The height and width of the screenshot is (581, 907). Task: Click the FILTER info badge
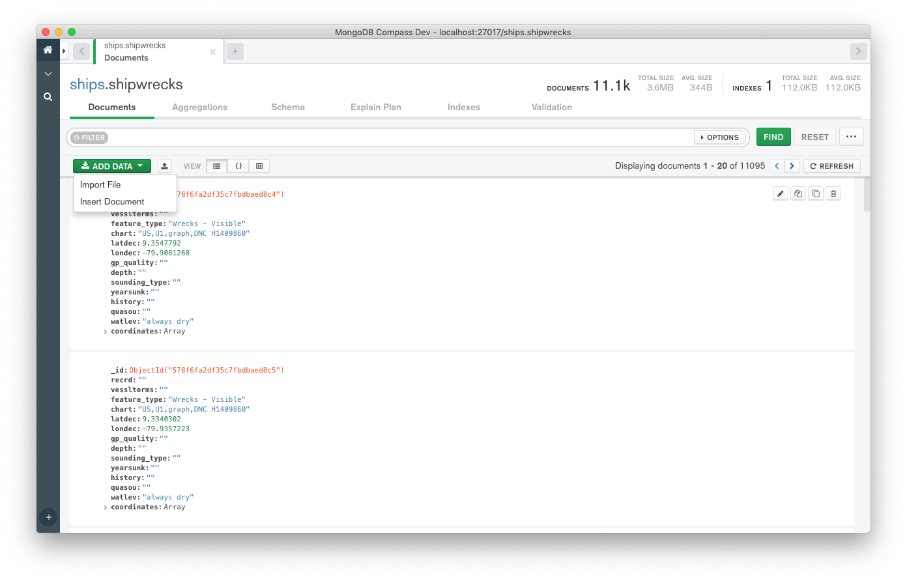tap(89, 137)
